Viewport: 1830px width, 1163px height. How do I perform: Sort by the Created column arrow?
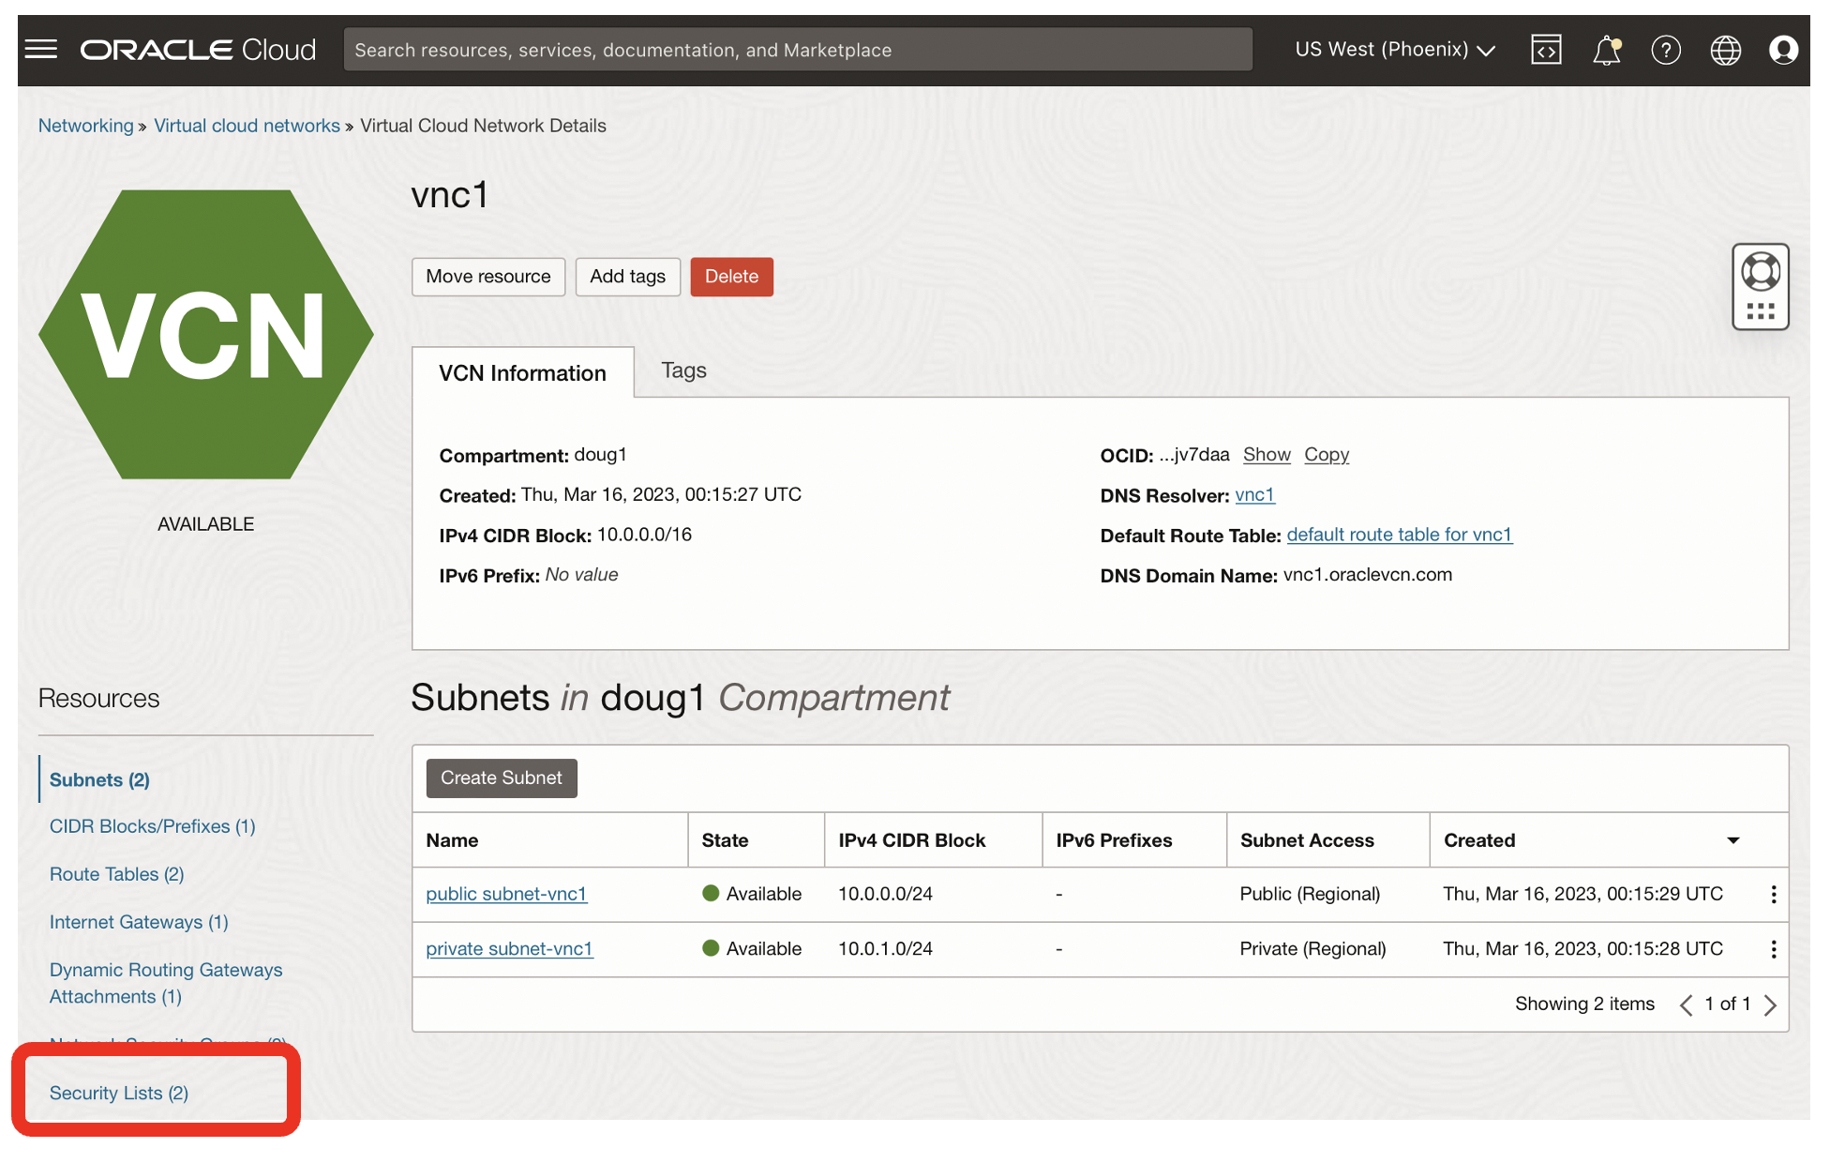tap(1732, 841)
